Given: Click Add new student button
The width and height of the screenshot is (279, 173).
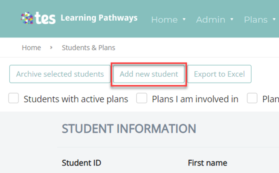Looking at the screenshot, I should pyautogui.click(x=149, y=74).
